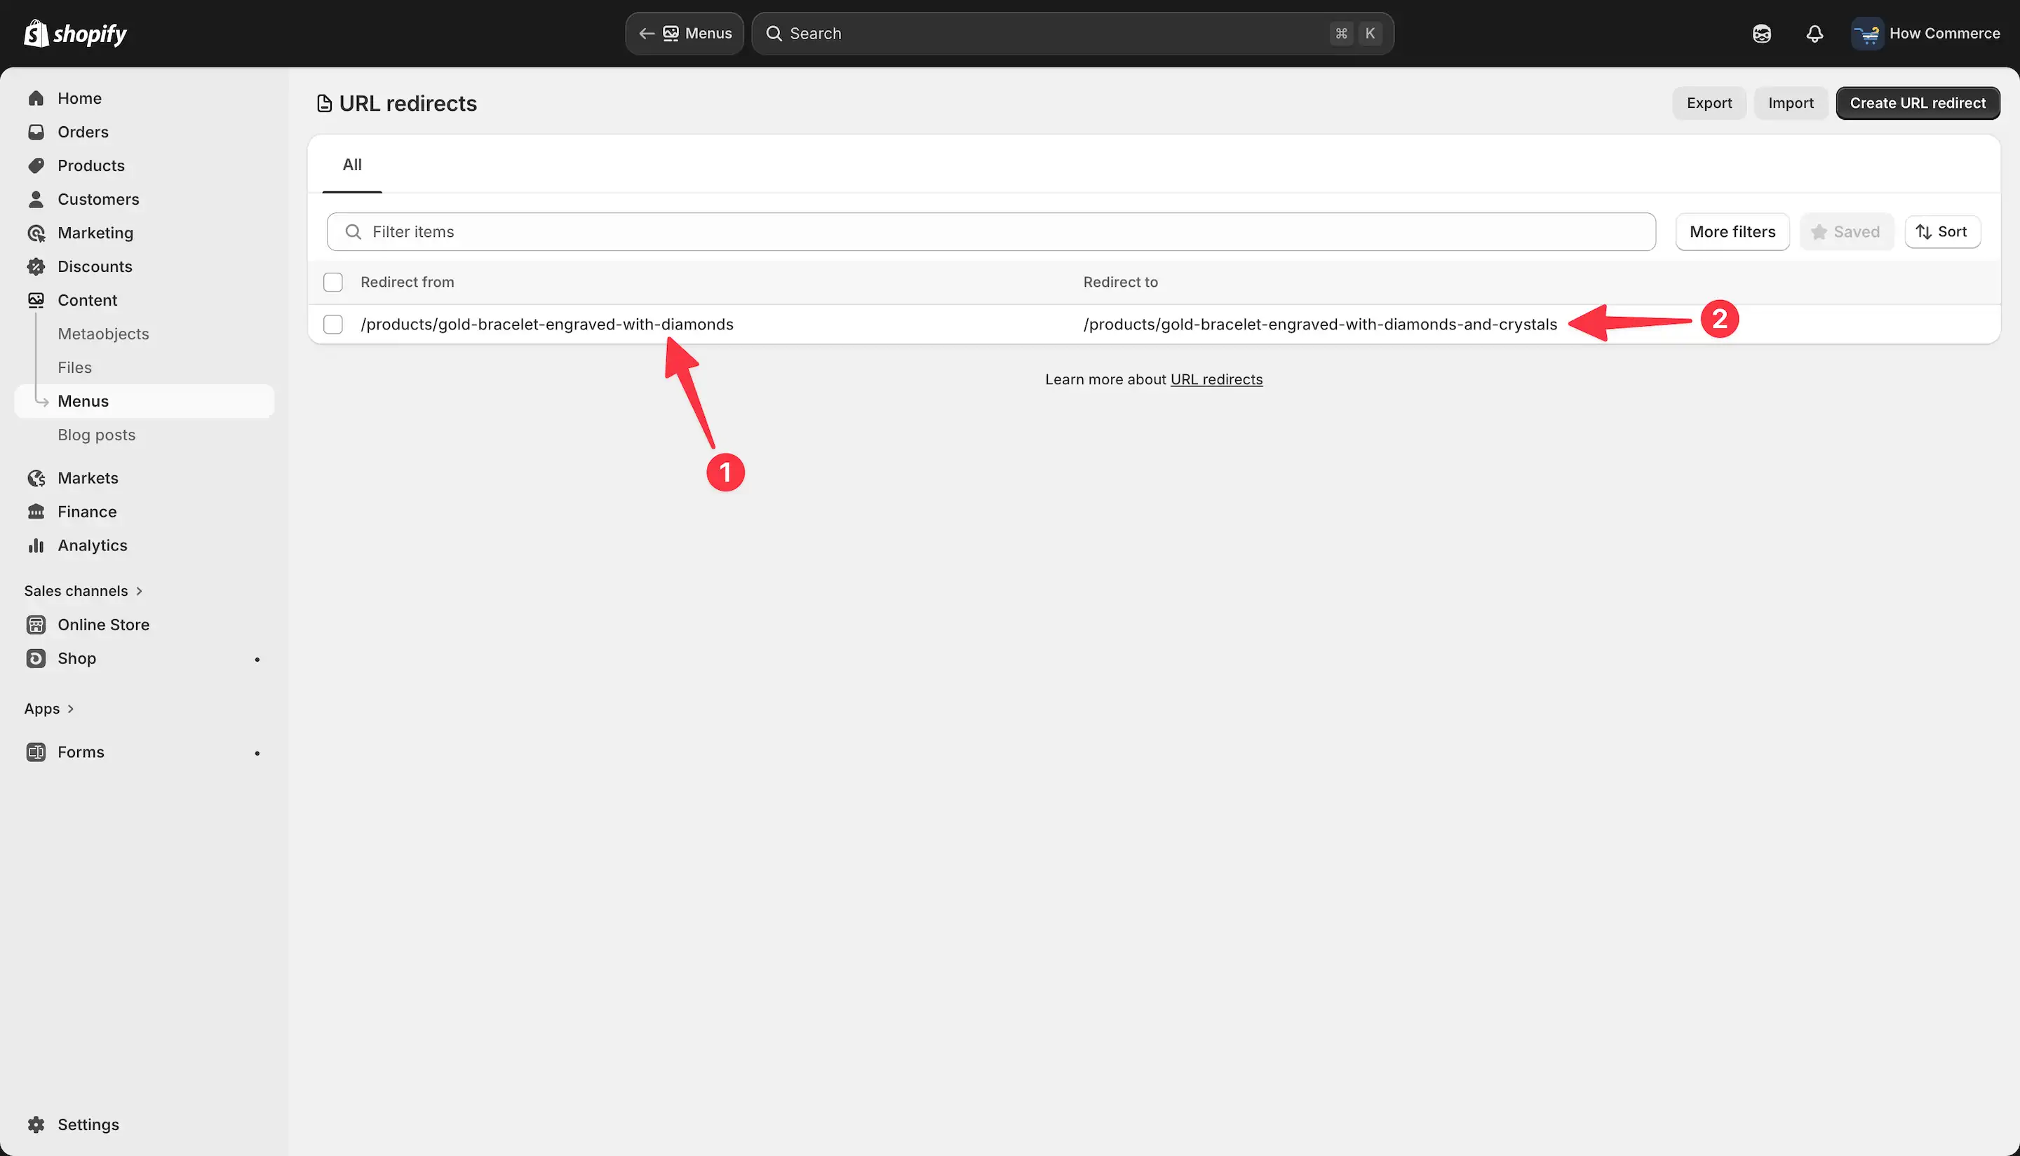Image resolution: width=2020 pixels, height=1156 pixels.
Task: Click the Redirect from column header
Action: pyautogui.click(x=408, y=282)
